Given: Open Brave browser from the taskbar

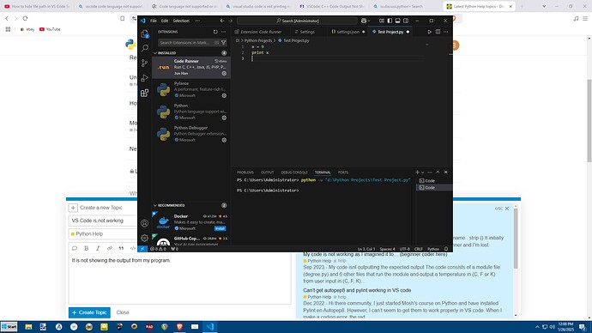Looking at the screenshot, I should point(179,327).
